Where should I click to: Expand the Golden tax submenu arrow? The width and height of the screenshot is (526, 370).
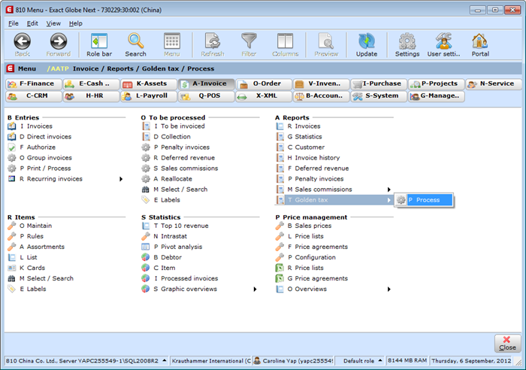[388, 200]
